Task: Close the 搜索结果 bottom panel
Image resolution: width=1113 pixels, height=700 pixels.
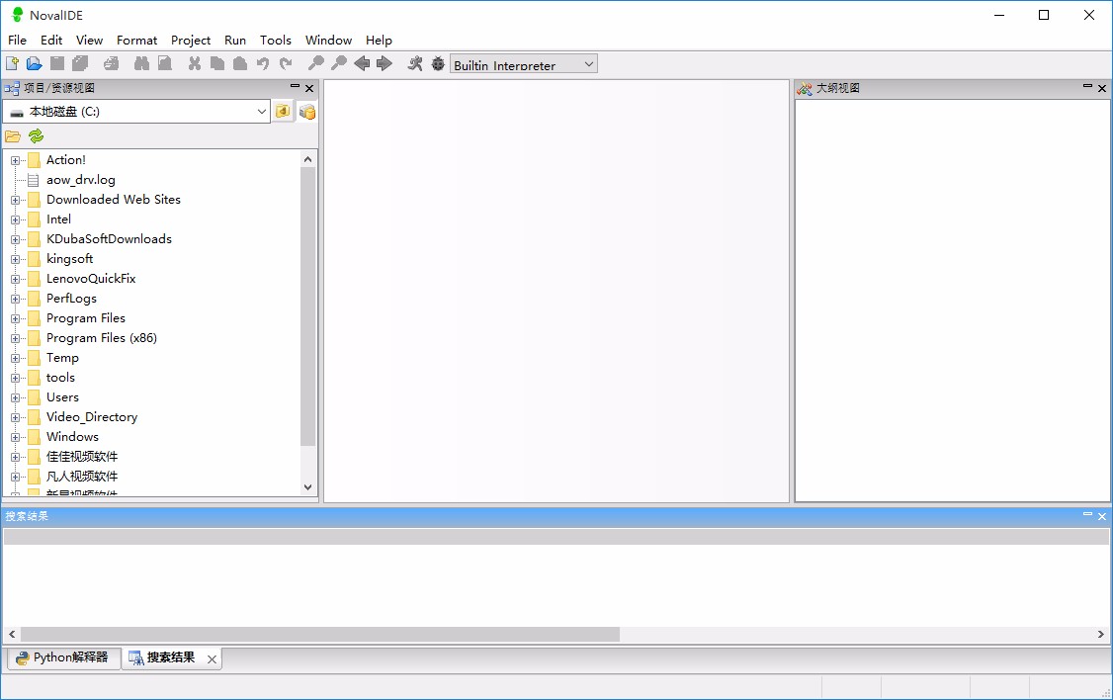Action: click(1102, 517)
